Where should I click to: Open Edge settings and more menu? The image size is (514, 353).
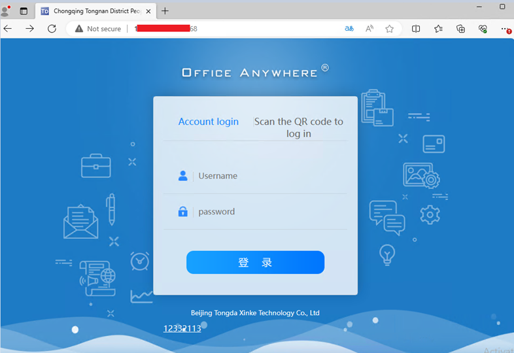tap(505, 29)
